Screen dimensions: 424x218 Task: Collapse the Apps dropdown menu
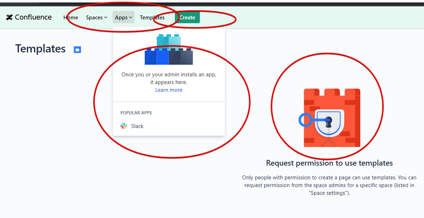(124, 17)
